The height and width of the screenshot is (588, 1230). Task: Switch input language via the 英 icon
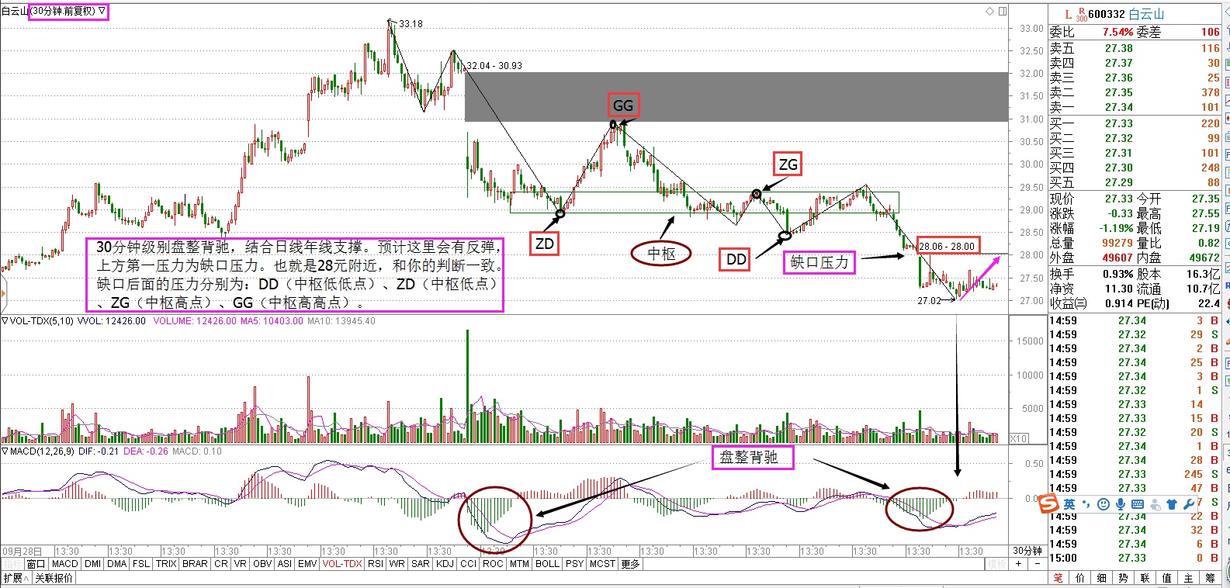pos(1069,504)
